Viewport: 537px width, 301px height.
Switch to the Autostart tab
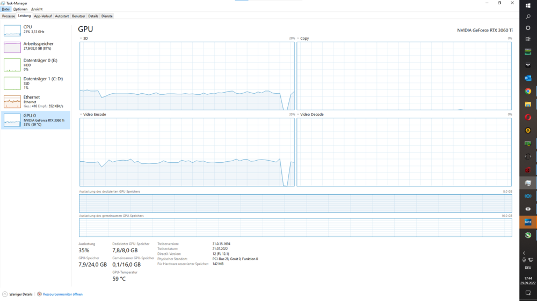click(62, 16)
